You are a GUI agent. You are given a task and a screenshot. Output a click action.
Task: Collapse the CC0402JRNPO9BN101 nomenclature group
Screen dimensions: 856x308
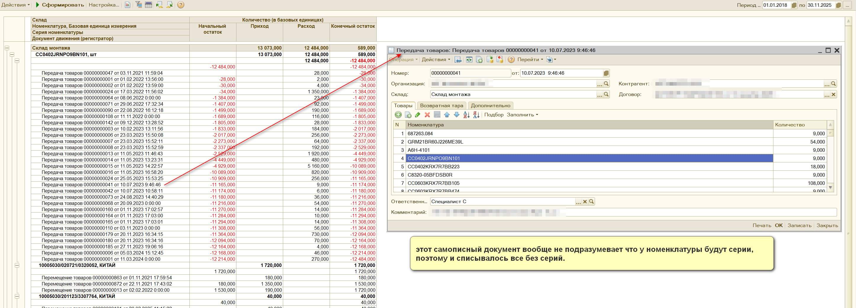[x=12, y=54]
